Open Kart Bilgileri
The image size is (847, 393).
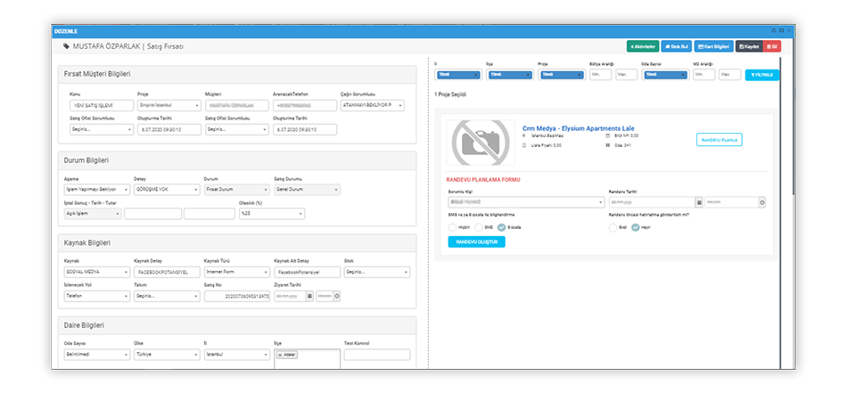(713, 45)
